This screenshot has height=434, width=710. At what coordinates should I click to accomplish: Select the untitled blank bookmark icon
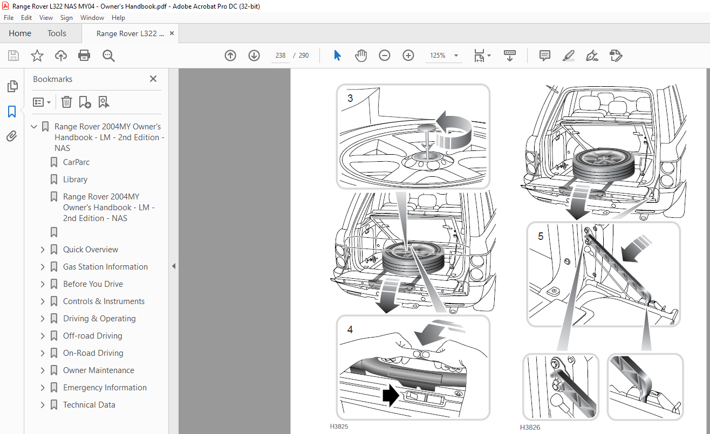tap(54, 232)
